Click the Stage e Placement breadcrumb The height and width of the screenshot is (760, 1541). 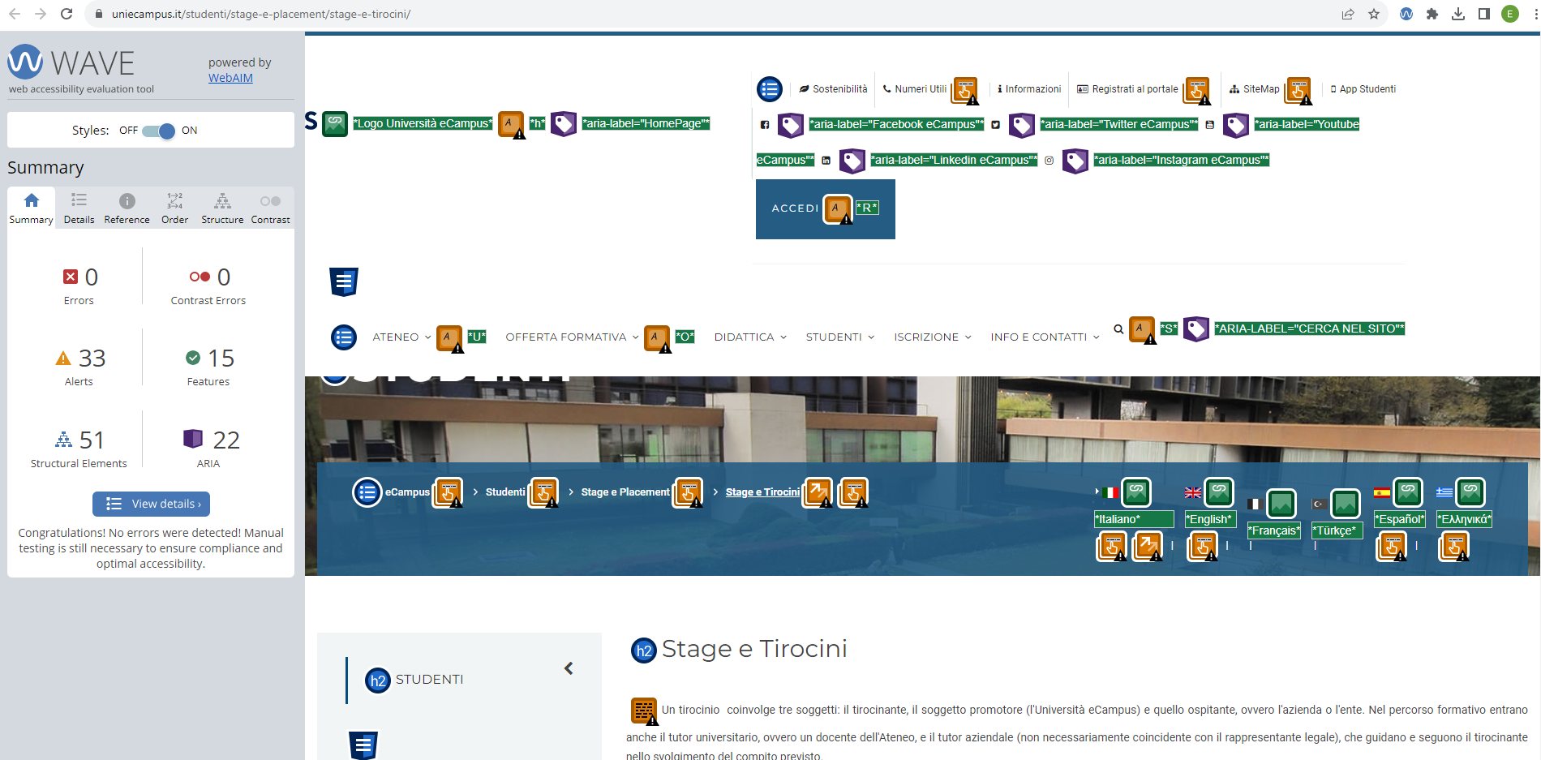625,492
